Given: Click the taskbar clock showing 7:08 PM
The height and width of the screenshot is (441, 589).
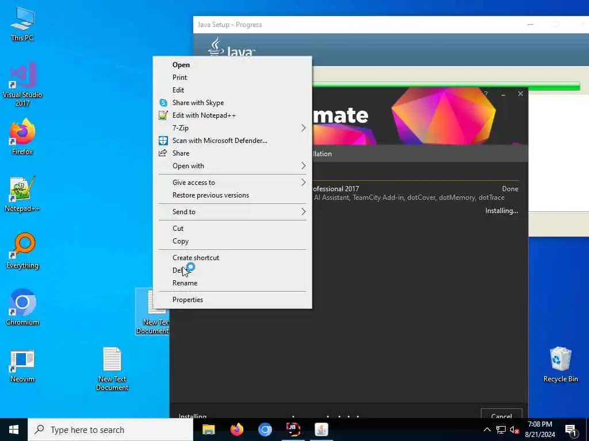Looking at the screenshot, I should 540,430.
